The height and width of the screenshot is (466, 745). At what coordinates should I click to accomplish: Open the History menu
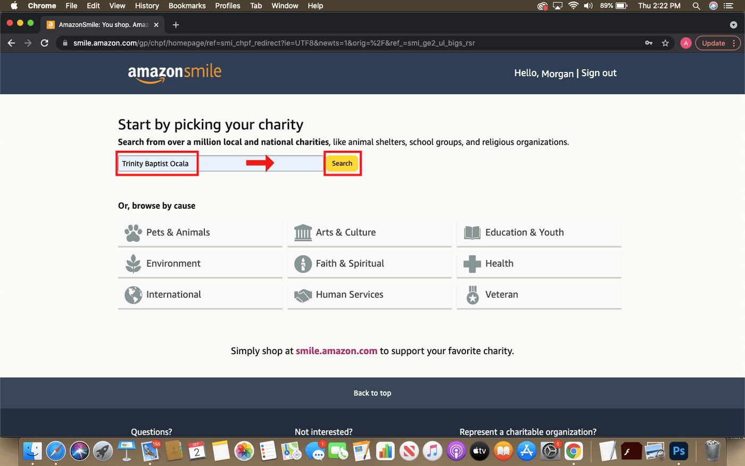(147, 6)
